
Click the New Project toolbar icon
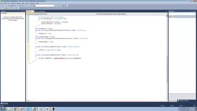[x=2, y=6]
